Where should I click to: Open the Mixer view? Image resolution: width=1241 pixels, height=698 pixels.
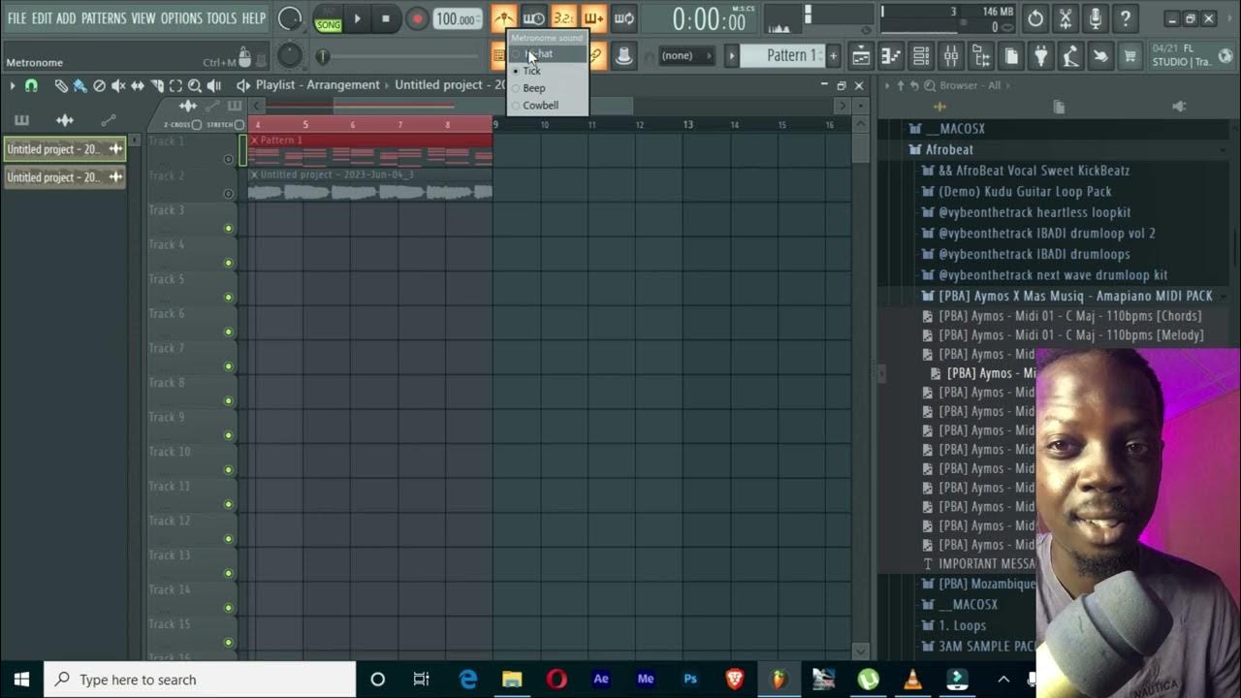click(x=951, y=56)
